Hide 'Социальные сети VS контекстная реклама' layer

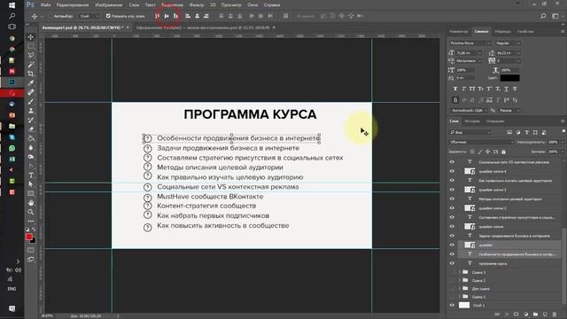coord(452,161)
